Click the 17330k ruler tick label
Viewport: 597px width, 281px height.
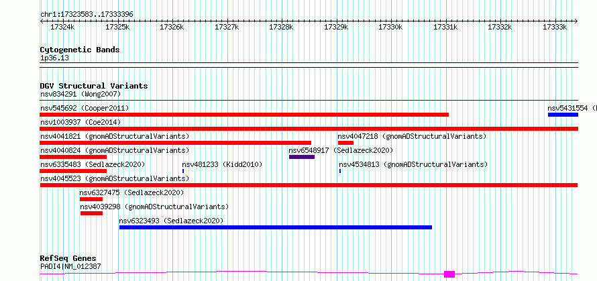tap(390, 27)
